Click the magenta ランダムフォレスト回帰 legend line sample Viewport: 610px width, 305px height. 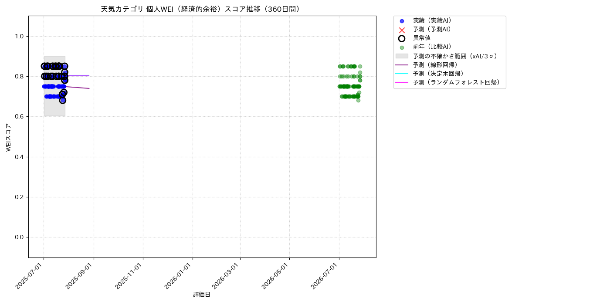[x=402, y=82]
